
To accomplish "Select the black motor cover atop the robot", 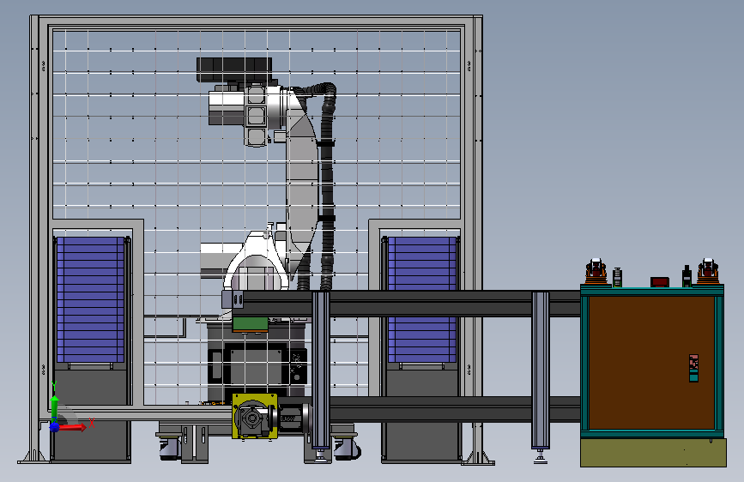I will pyautogui.click(x=234, y=69).
